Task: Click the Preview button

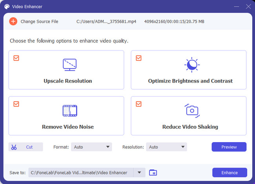Action: tap(229, 147)
